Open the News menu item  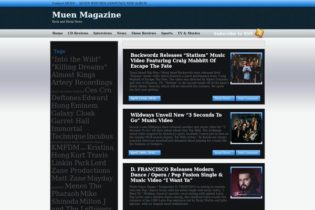[122, 33]
